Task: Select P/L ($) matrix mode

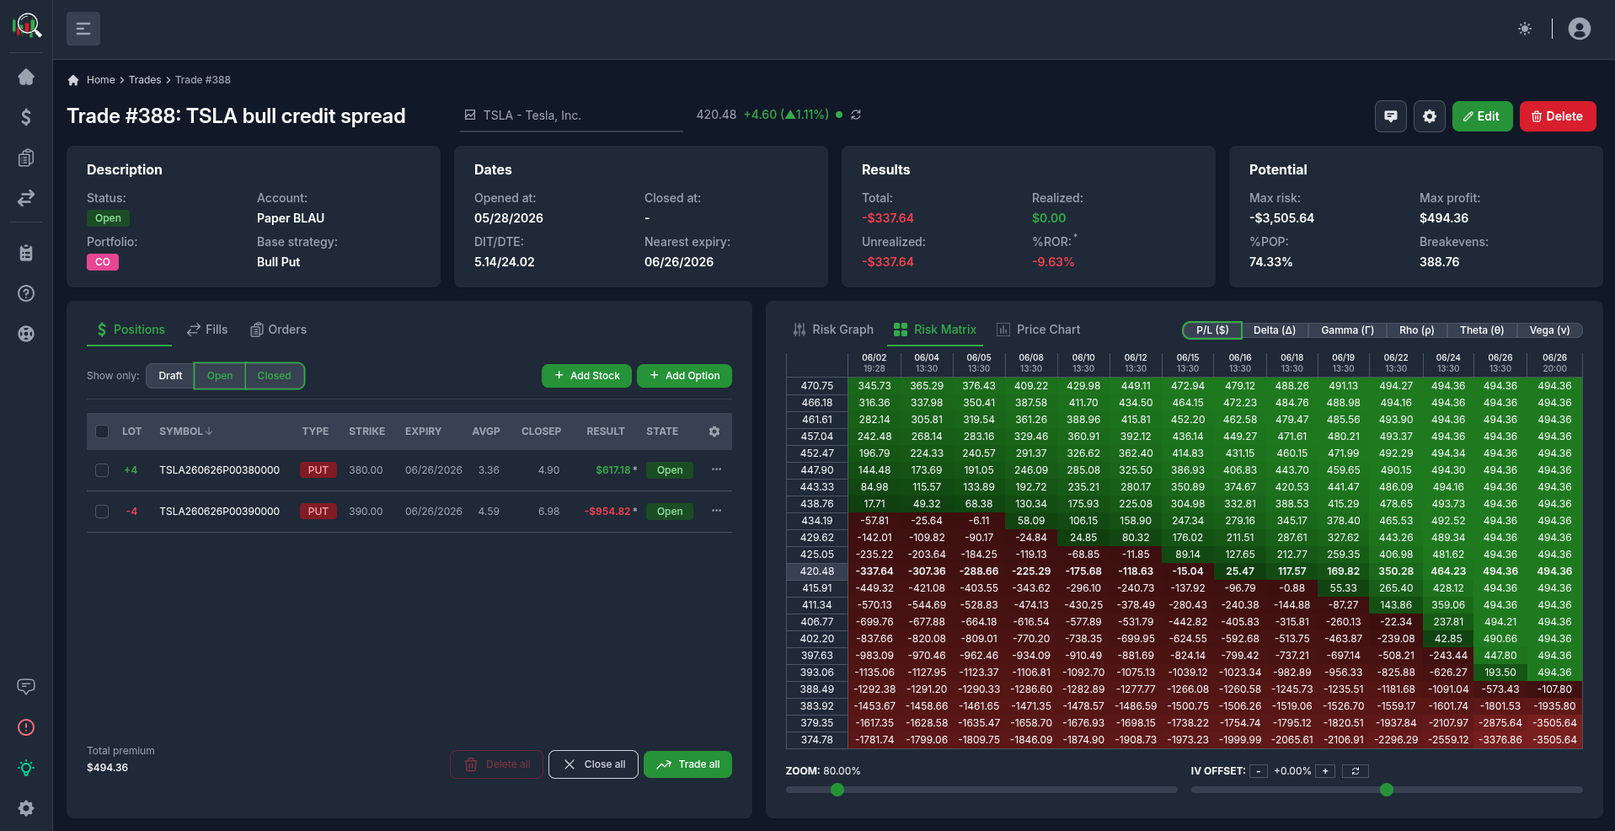Action: [1212, 330]
